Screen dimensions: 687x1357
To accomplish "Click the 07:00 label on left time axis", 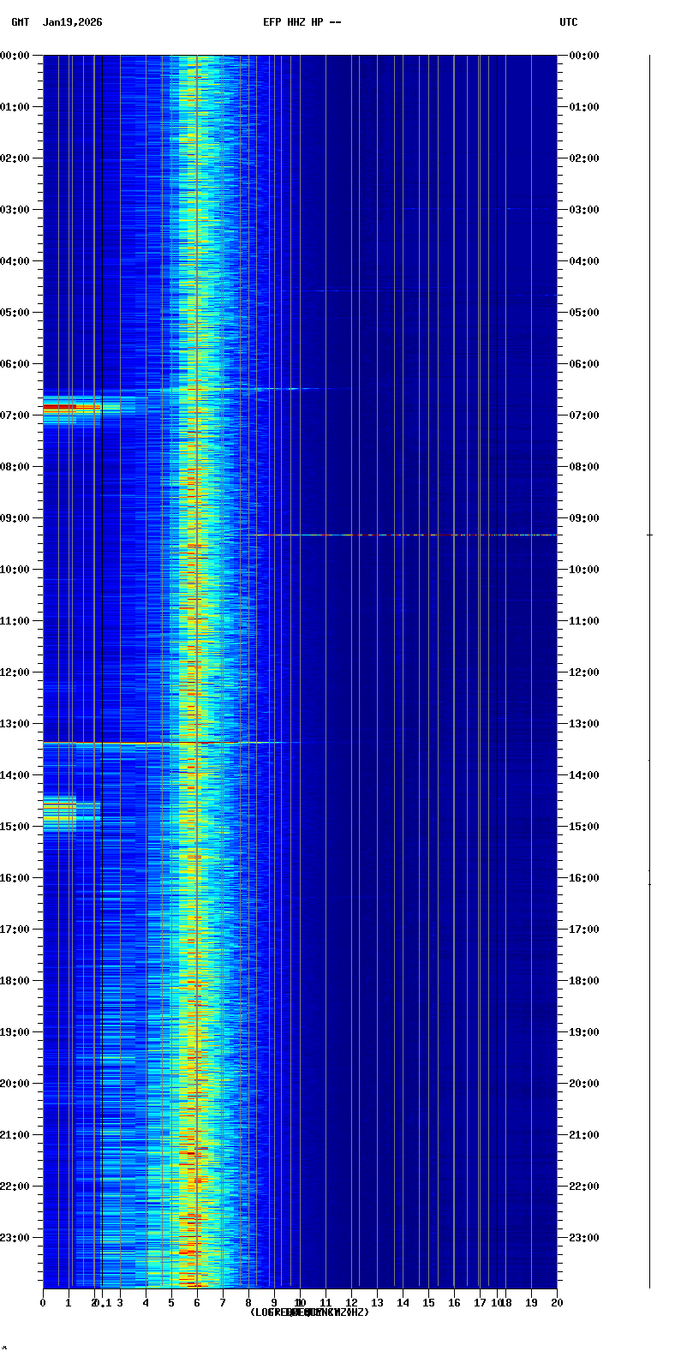I will (15, 415).
